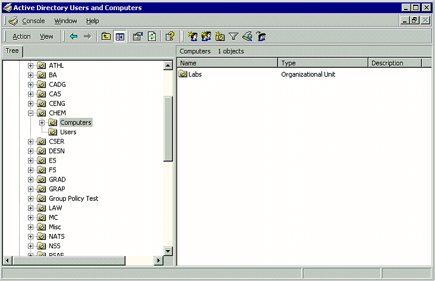Select the GRAP tree item
The image size is (435, 281).
57,189
